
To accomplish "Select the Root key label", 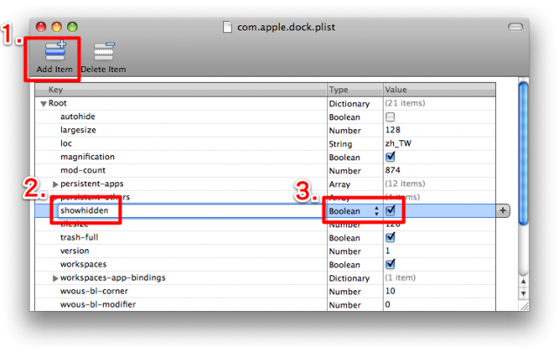I will point(58,103).
